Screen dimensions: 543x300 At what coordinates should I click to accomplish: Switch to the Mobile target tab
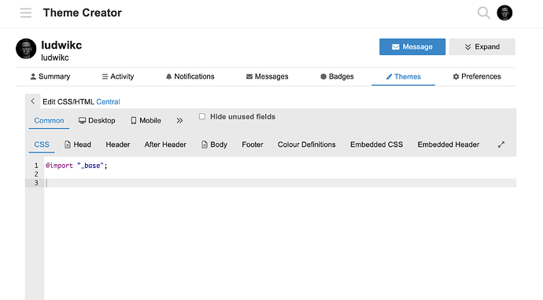(x=146, y=121)
